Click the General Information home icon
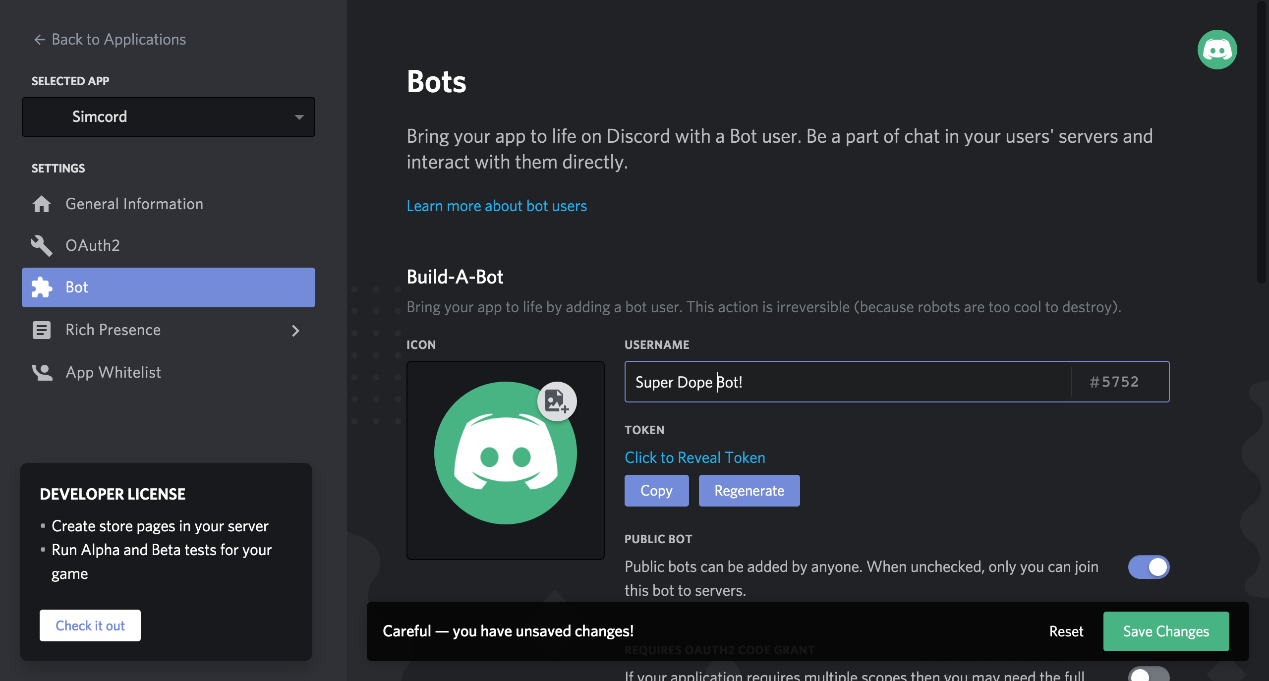Viewport: 1269px width, 681px height. 42,204
